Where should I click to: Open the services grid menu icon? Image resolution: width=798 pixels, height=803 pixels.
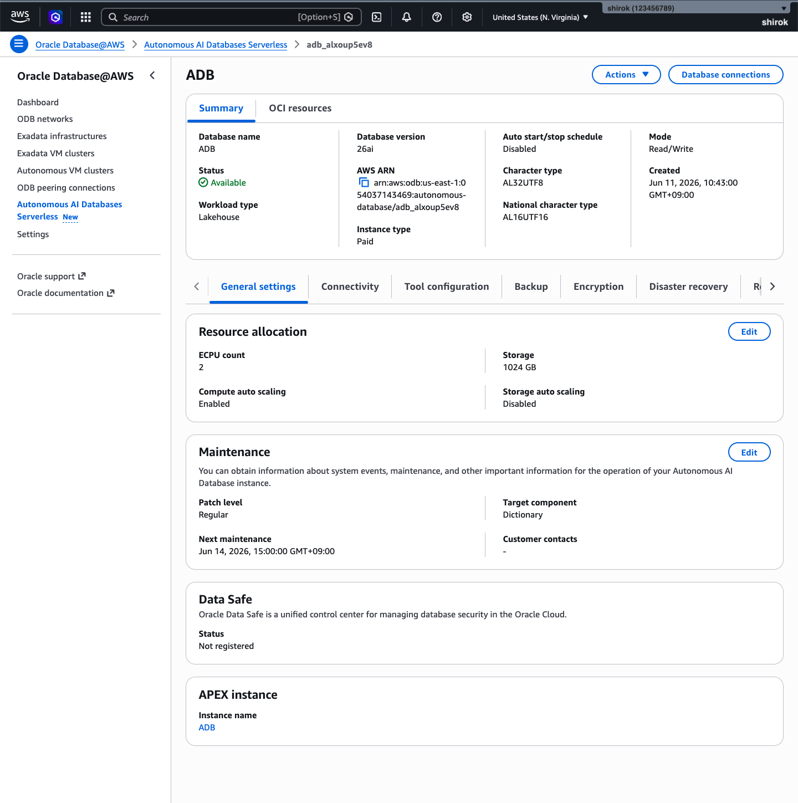(x=85, y=17)
